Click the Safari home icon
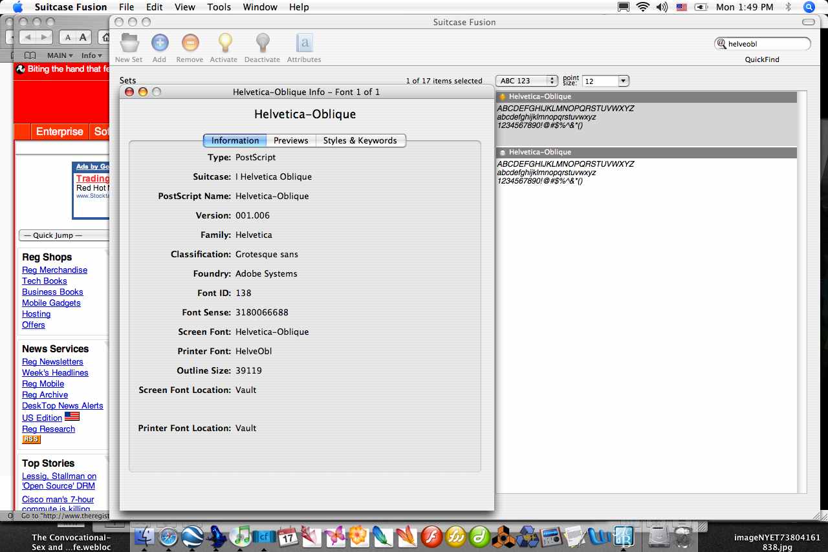This screenshot has width=828, height=552. pyautogui.click(x=105, y=37)
